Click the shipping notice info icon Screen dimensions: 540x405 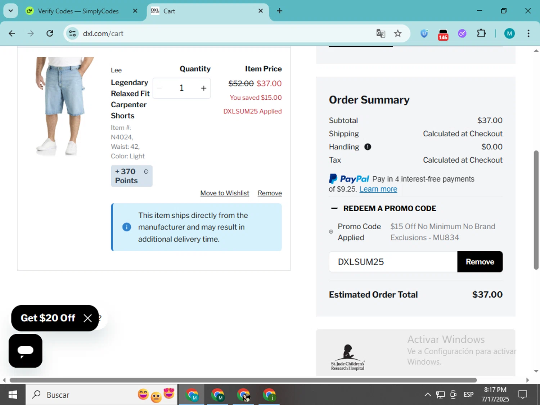coord(127,227)
